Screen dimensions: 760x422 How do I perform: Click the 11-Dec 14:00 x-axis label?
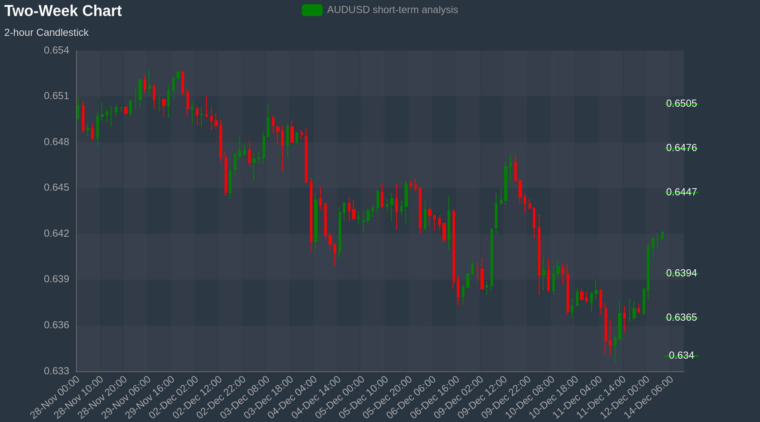(601, 397)
